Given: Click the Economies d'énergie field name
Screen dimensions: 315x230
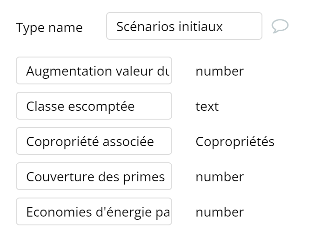Looking at the screenshot, I should (94, 212).
